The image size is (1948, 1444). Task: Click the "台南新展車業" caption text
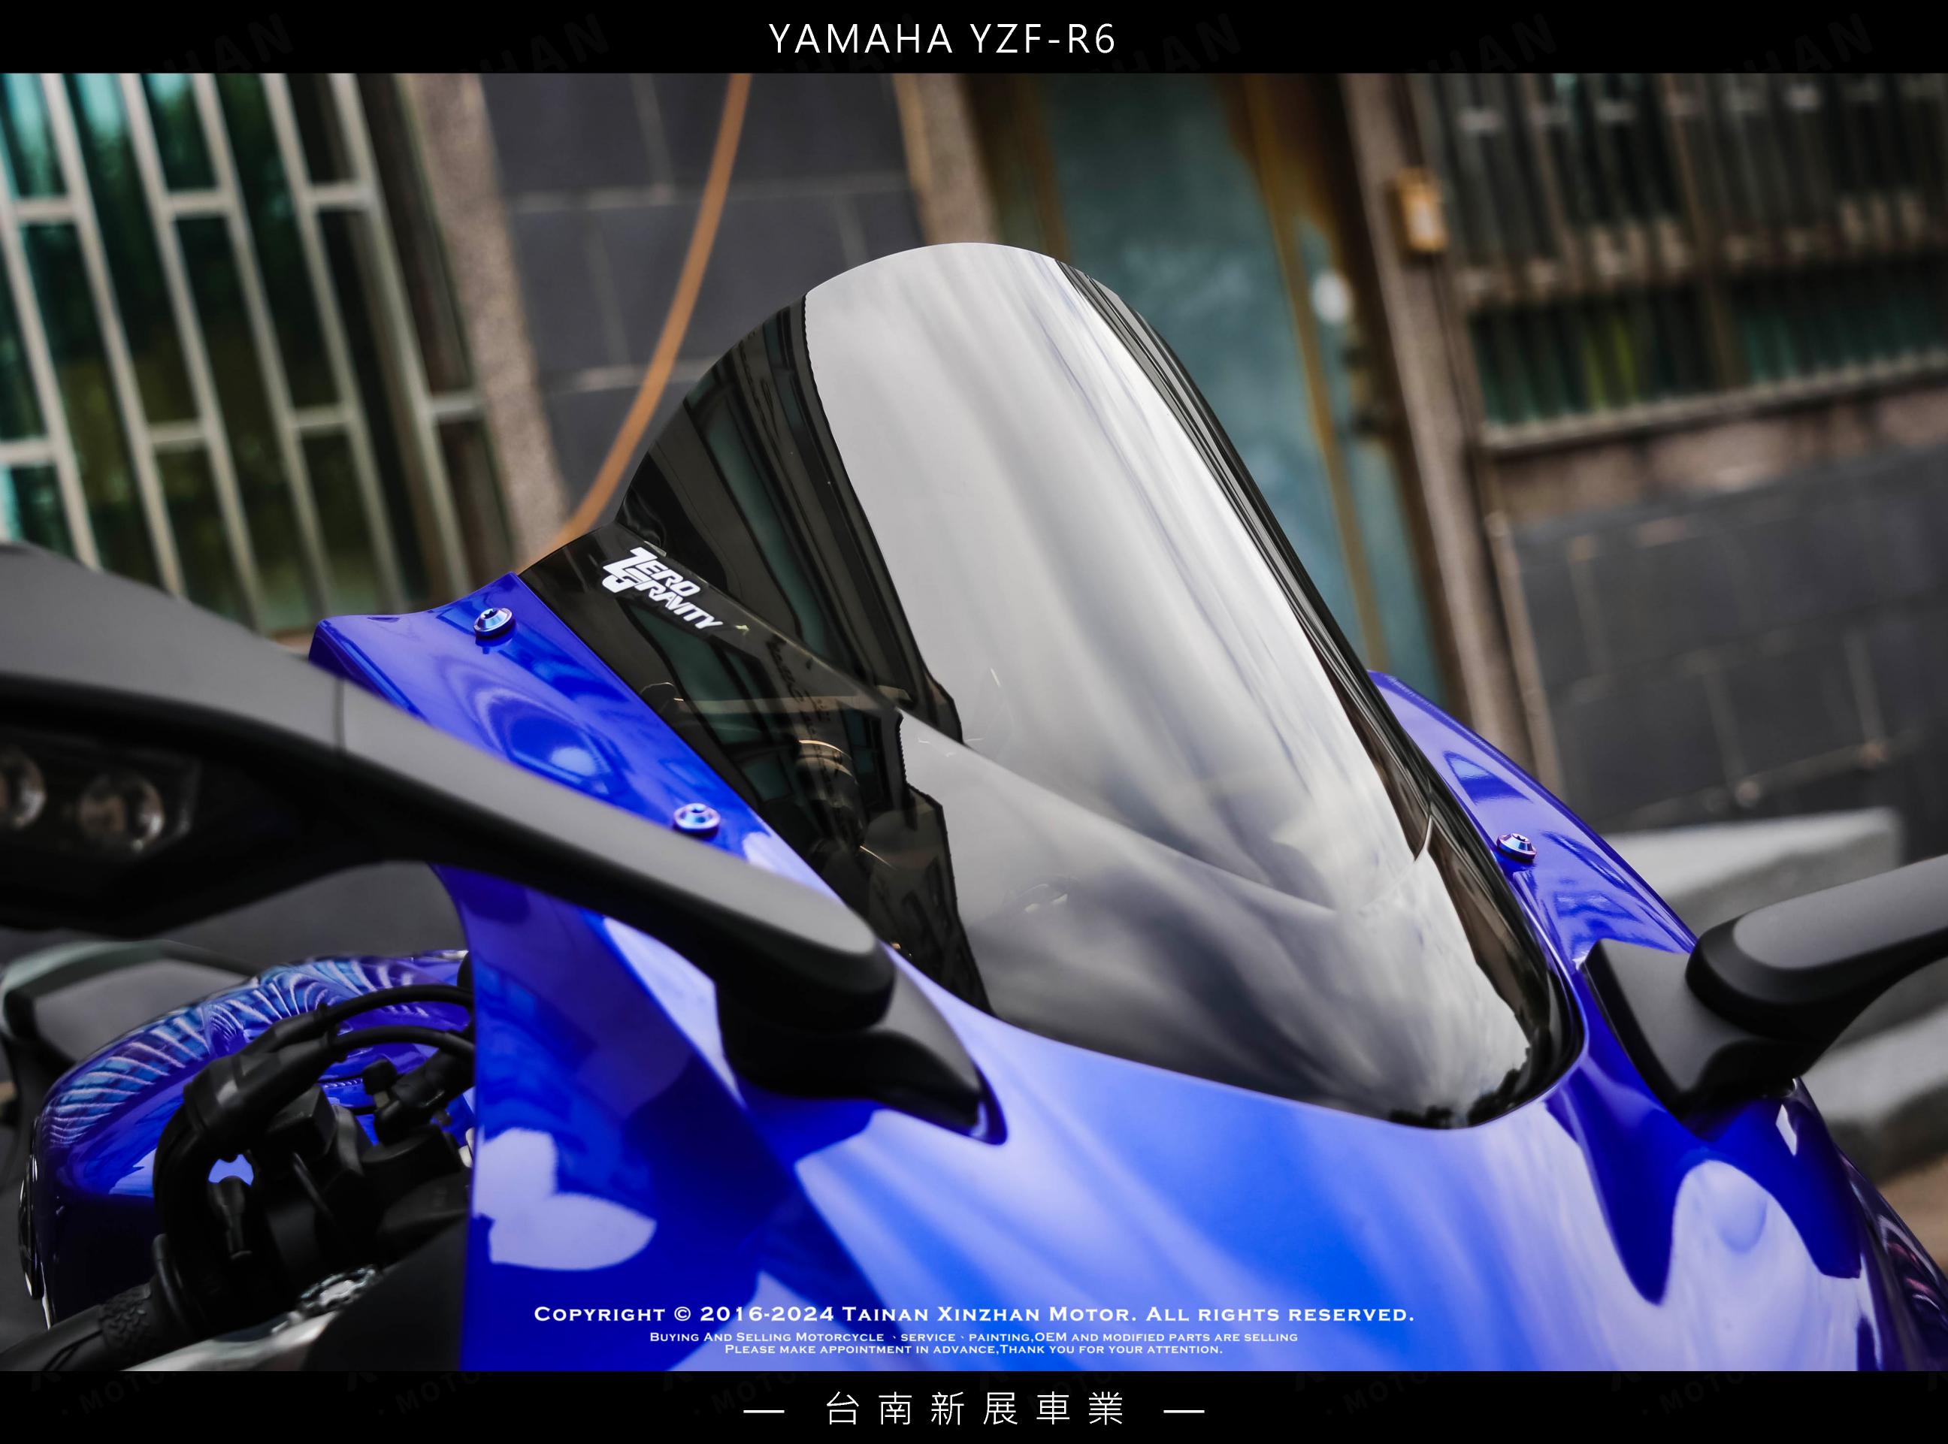coord(973,1410)
